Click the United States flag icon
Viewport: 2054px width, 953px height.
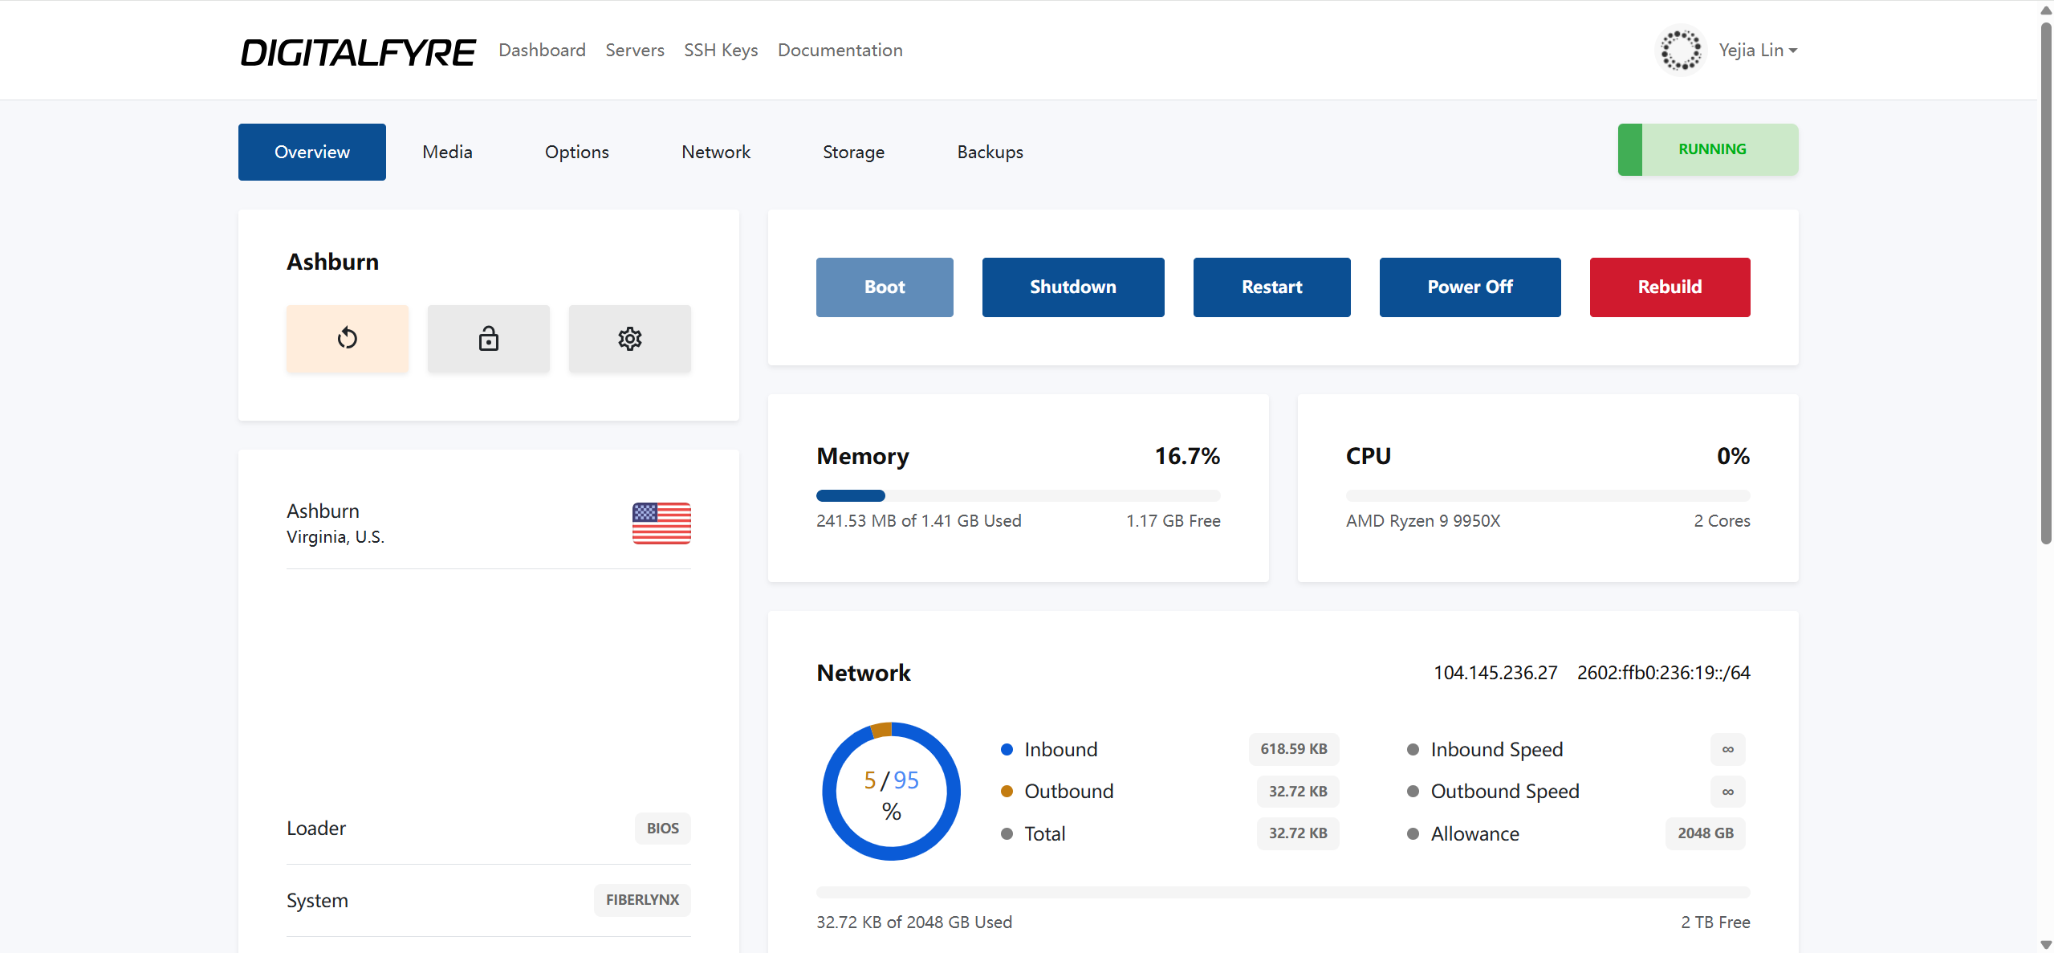(x=661, y=523)
